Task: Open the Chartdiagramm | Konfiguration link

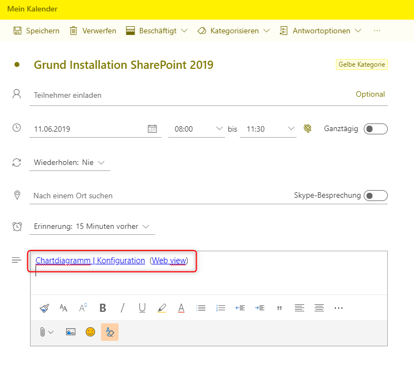Action: tap(90, 261)
